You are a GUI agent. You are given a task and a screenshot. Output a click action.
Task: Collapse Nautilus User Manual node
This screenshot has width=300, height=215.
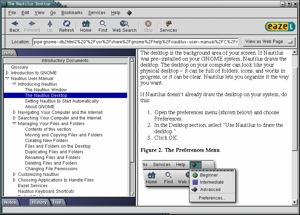tap(7, 78)
